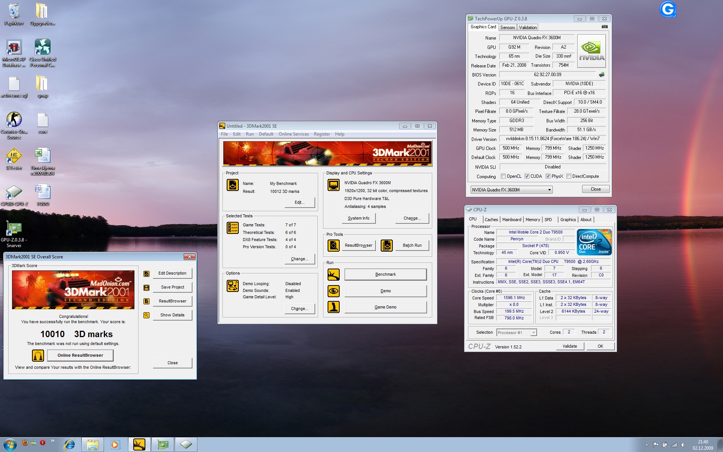Click the Display and CPU Settings monitor icon
This screenshot has height=452, width=723.
tap(334, 185)
